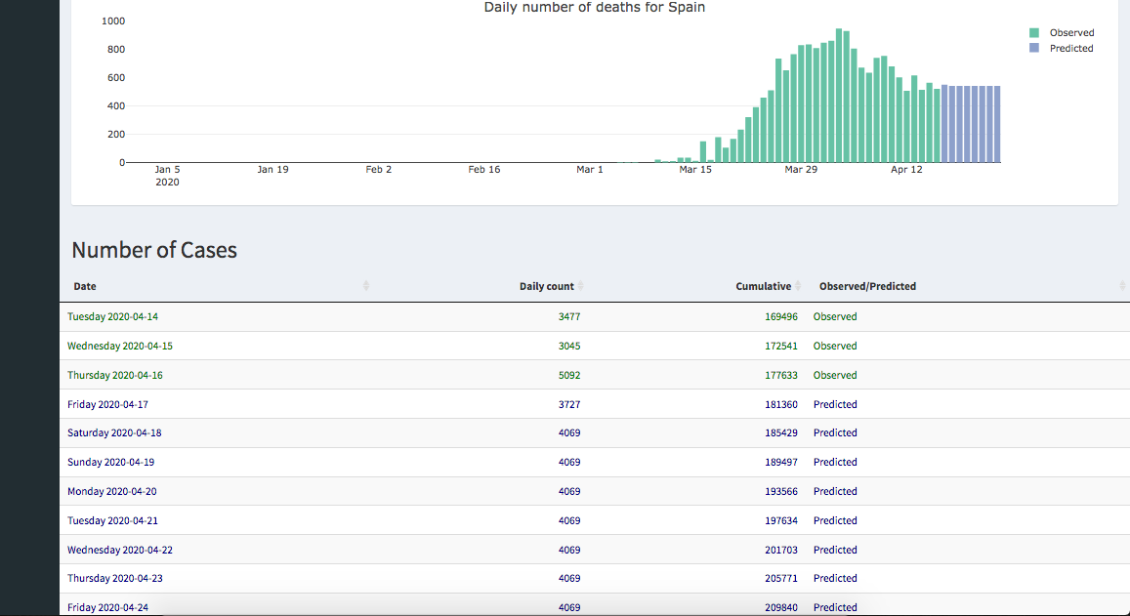
Task: Click the last blue predicted bar in chart
Action: click(x=997, y=124)
